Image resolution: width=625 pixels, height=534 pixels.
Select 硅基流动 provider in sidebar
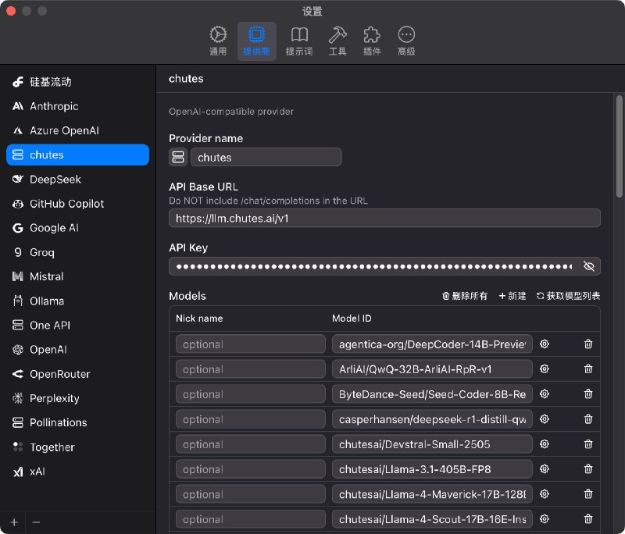tap(77, 82)
